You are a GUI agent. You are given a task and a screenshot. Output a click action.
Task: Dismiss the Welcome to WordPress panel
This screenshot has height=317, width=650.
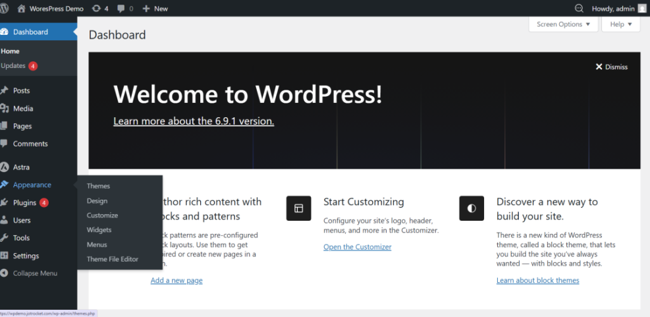611,67
